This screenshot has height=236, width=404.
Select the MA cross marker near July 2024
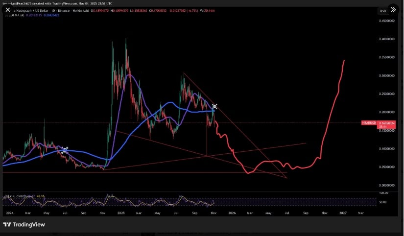pyautogui.click(x=64, y=150)
